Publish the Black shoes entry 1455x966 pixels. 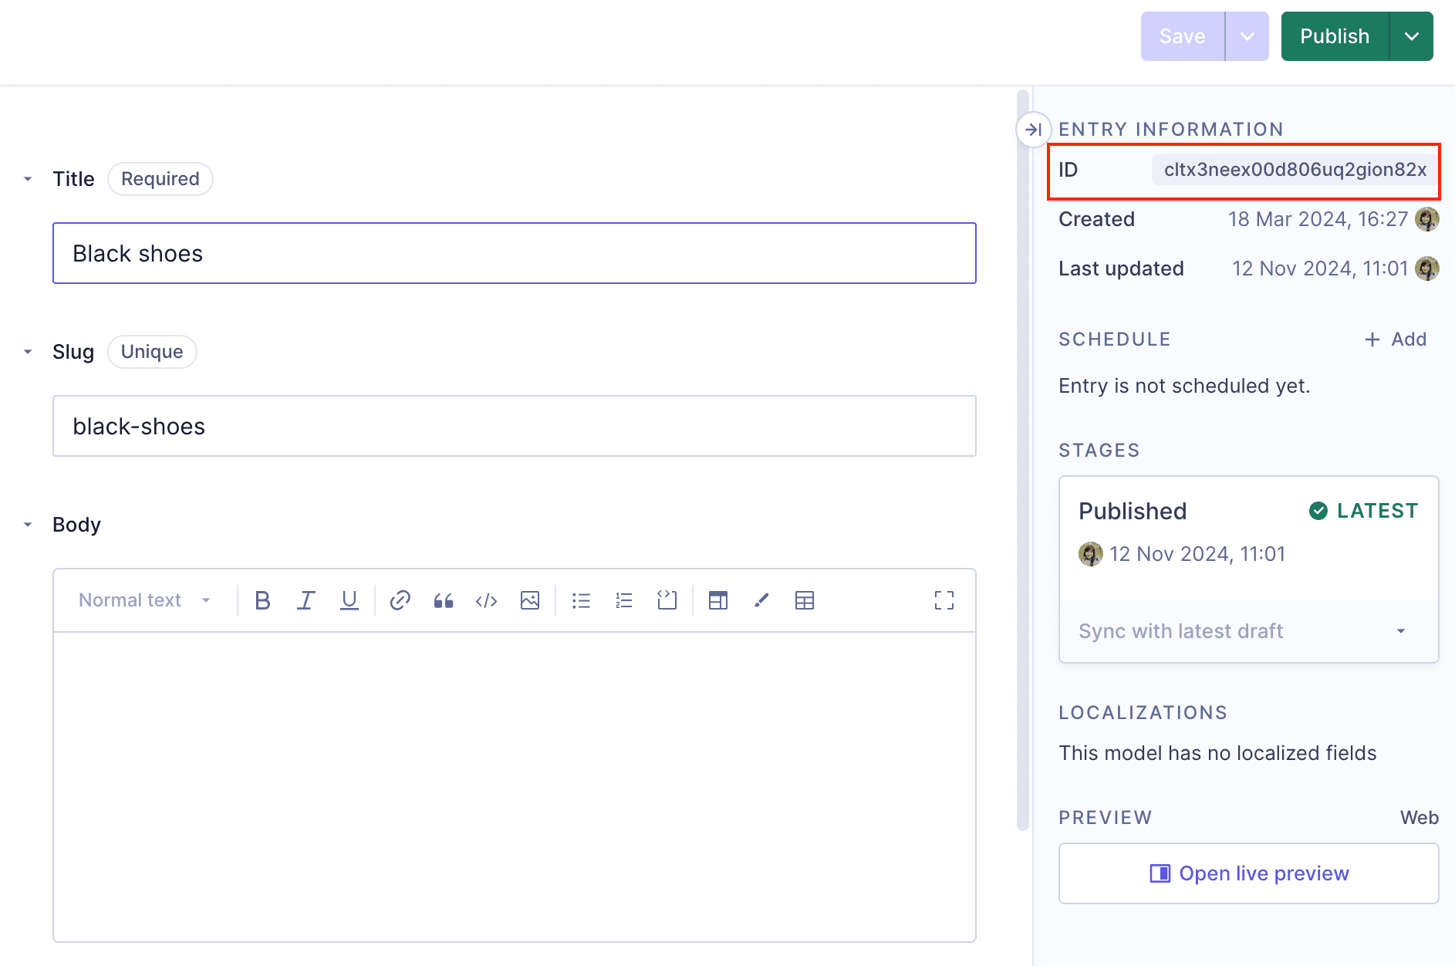tap(1334, 35)
